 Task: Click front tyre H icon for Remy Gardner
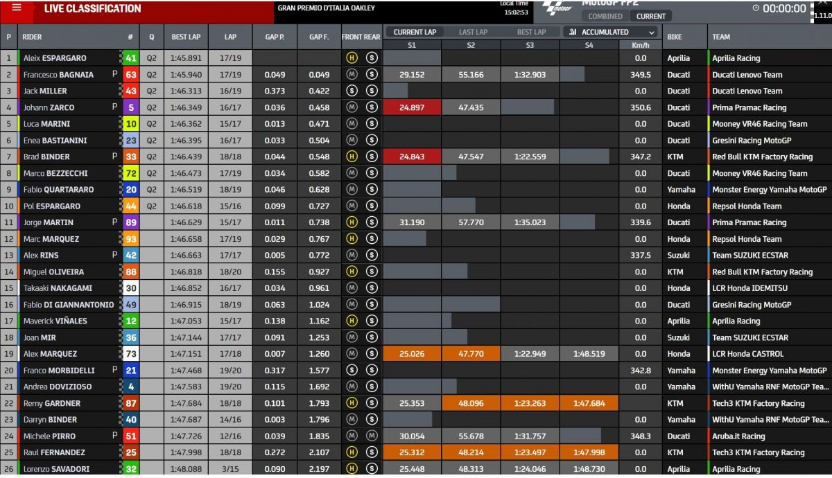352,403
